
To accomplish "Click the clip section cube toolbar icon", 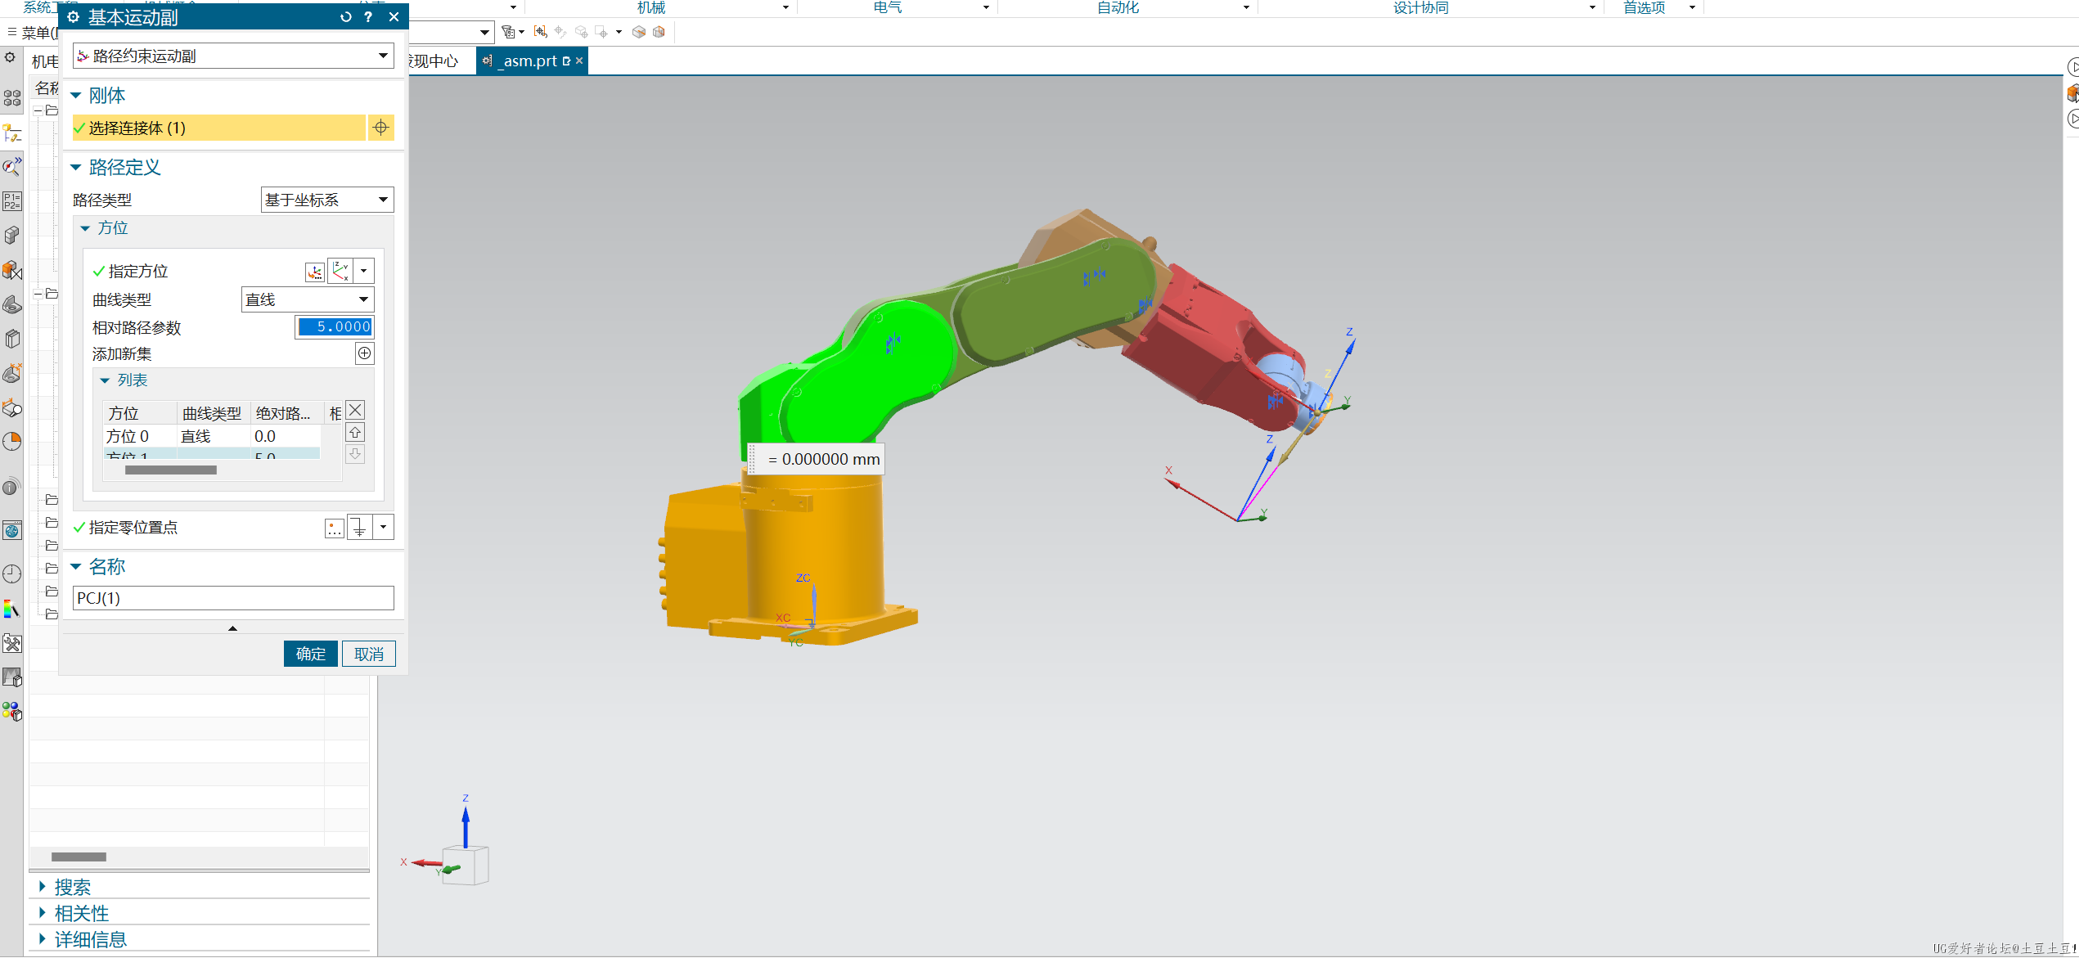I will [x=639, y=32].
